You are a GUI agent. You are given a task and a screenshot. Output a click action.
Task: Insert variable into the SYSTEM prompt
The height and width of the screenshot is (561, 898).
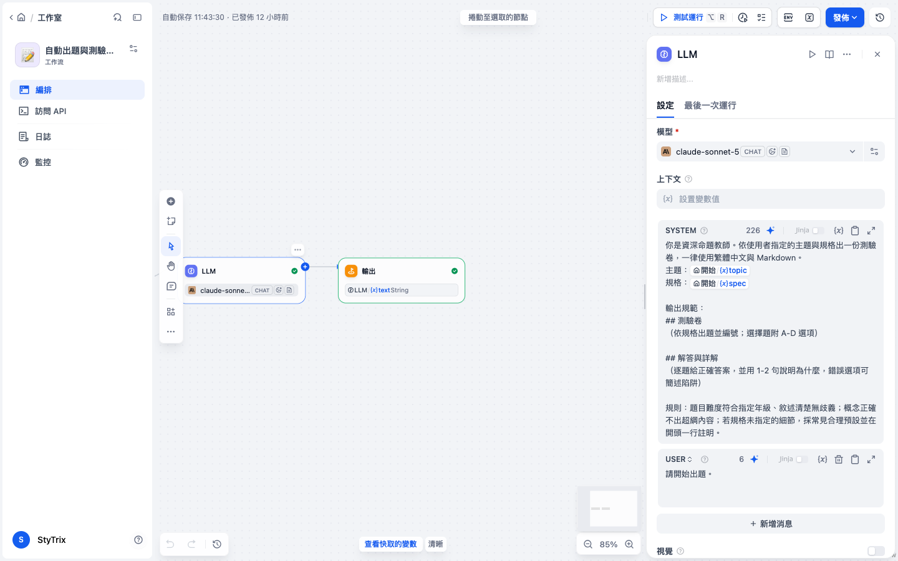click(x=839, y=230)
